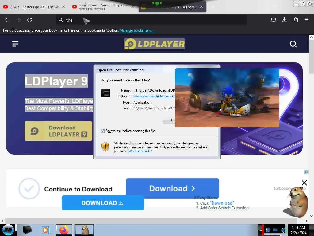Open the What's the risk link

pos(140,151)
